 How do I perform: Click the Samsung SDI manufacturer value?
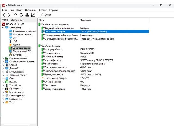87,53
